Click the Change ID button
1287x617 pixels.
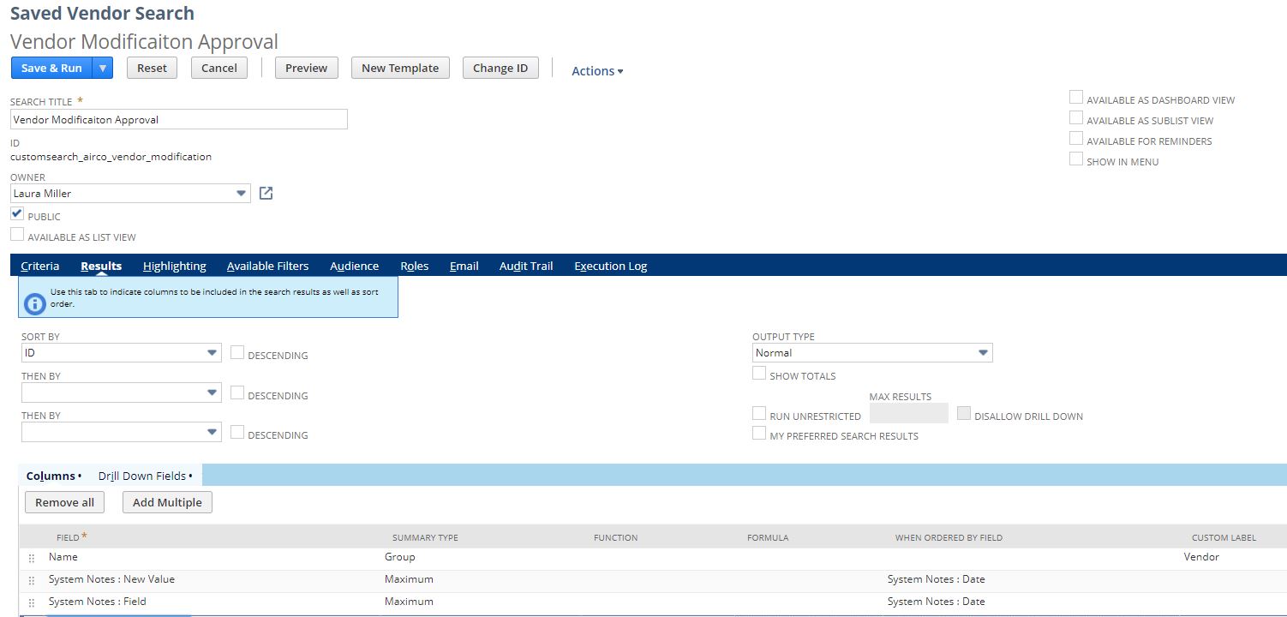[x=500, y=69]
